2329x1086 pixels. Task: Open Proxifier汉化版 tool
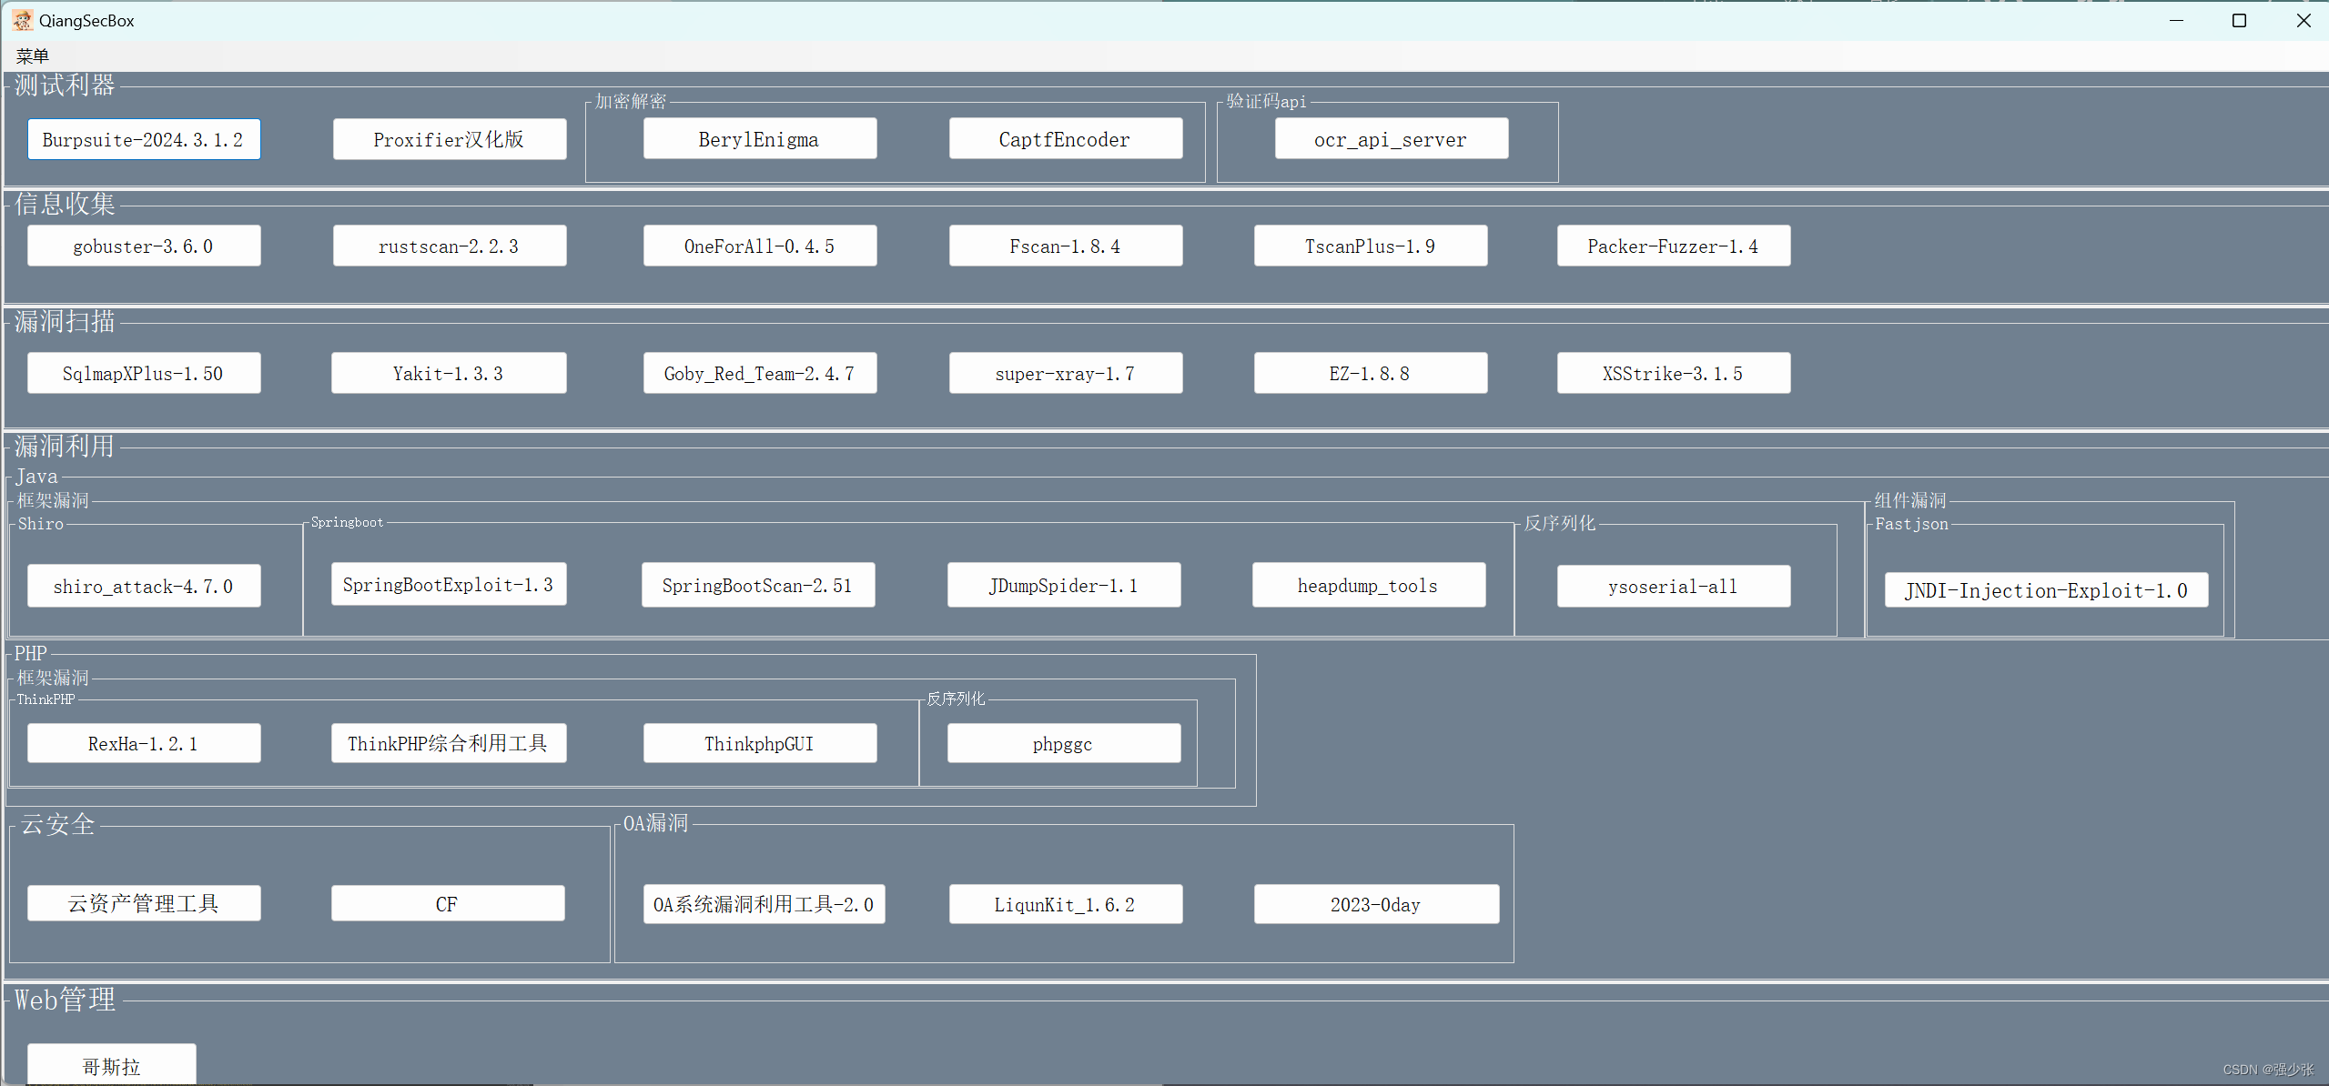(x=450, y=139)
